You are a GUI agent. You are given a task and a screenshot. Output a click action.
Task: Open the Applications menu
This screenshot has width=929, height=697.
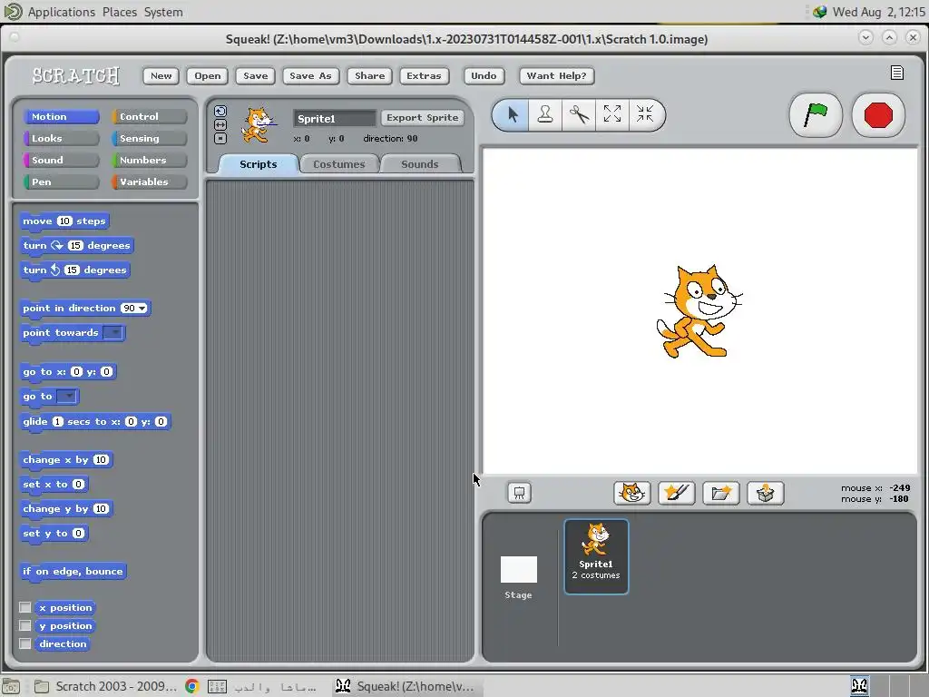61,12
